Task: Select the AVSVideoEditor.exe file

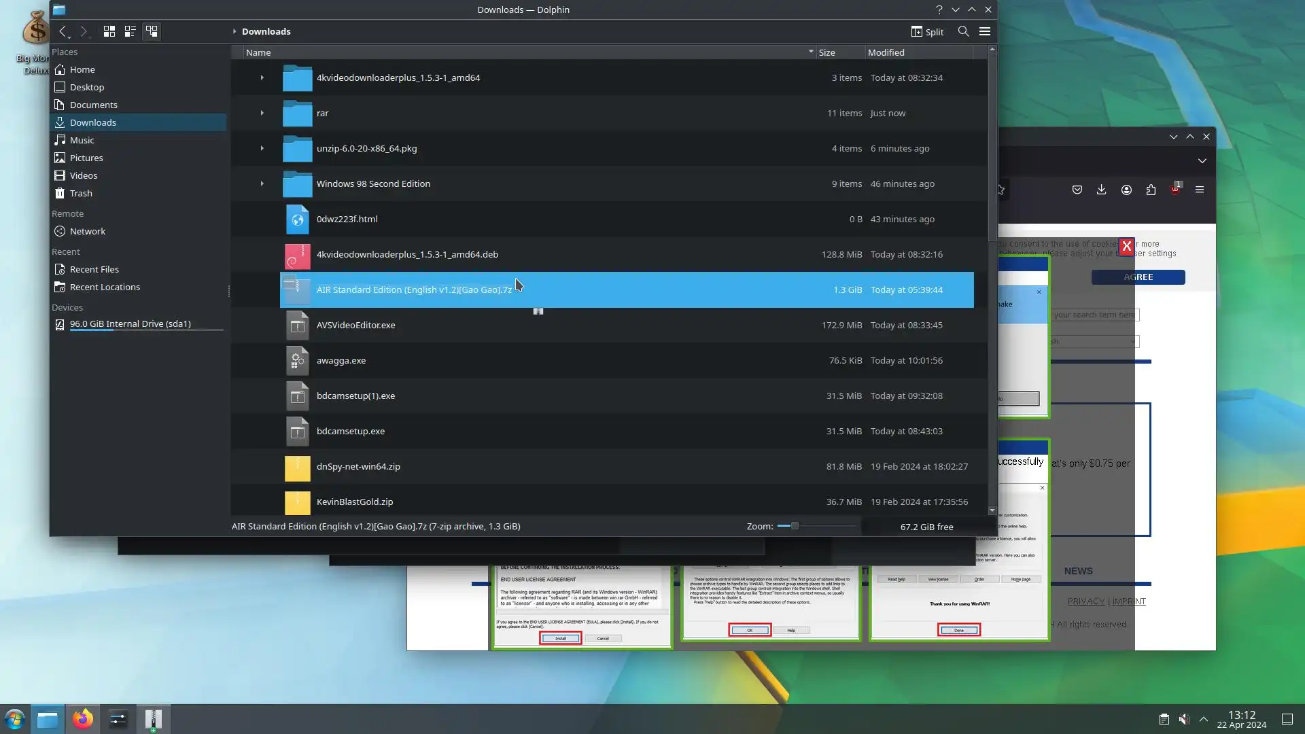Action: tap(355, 325)
